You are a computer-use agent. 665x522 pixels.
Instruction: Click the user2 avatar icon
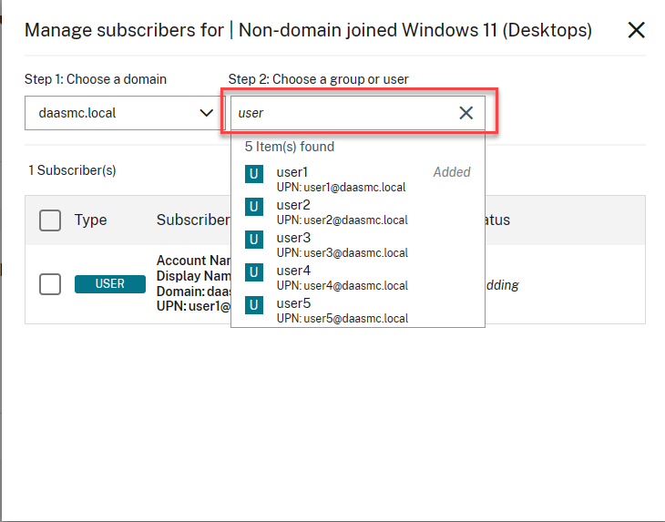pos(254,206)
